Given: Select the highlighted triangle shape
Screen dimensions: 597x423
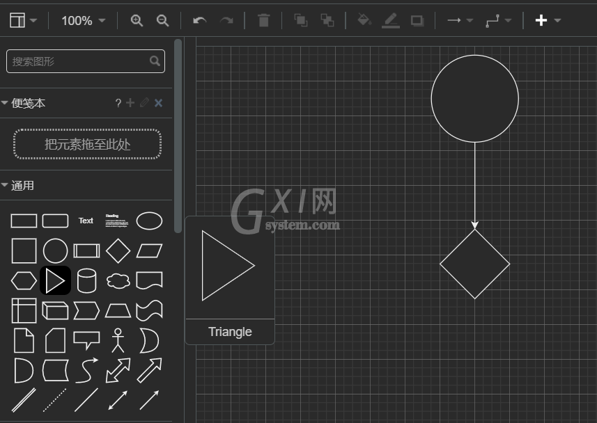Looking at the screenshot, I should point(55,281).
